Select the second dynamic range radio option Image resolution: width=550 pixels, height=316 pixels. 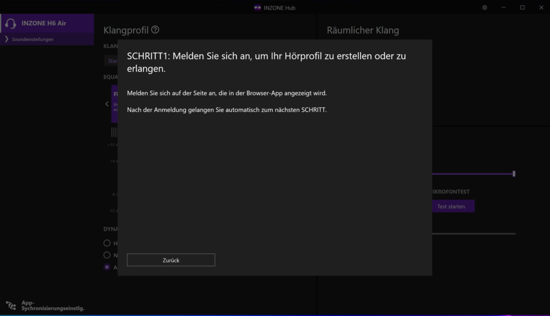tap(107, 255)
